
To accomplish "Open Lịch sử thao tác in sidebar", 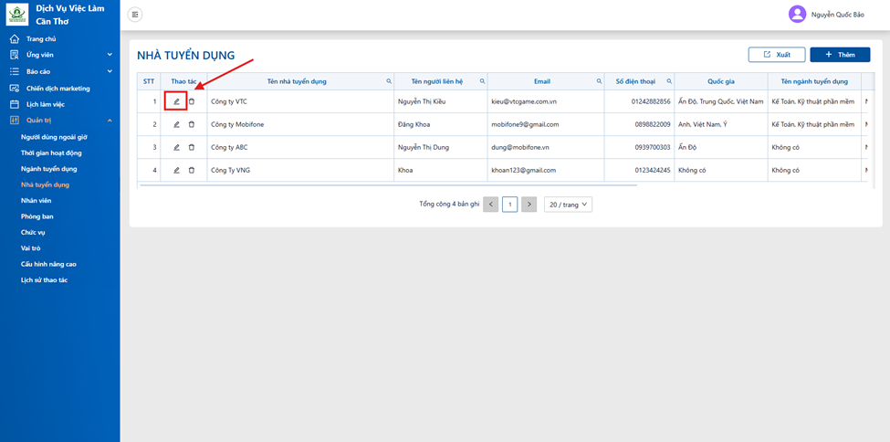I will click(x=45, y=280).
